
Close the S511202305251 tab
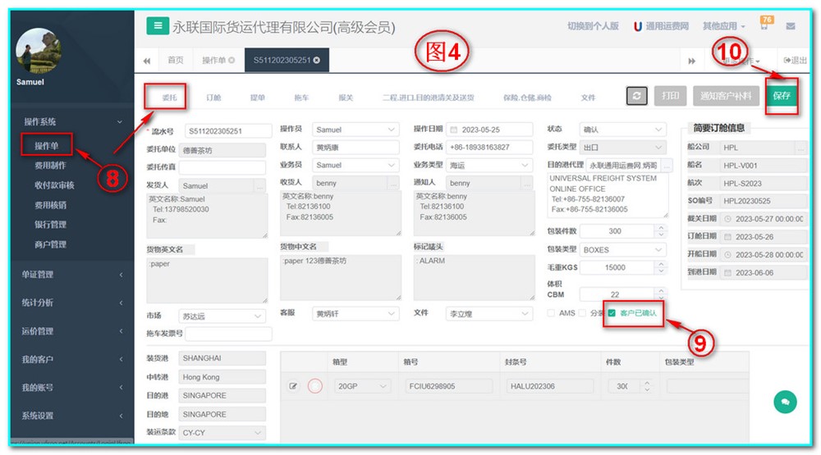click(x=316, y=60)
